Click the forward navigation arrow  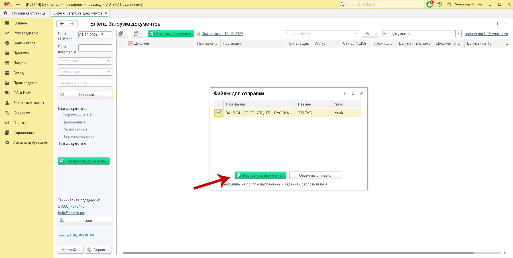(x=72, y=24)
